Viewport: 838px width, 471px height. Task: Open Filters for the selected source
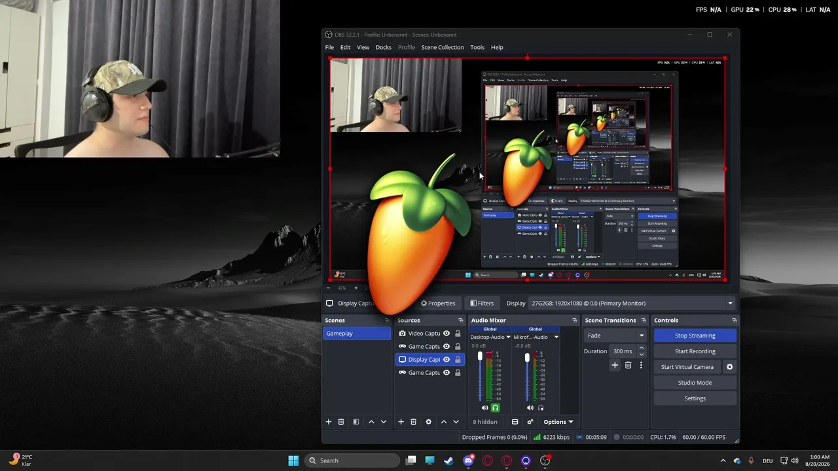coord(482,304)
